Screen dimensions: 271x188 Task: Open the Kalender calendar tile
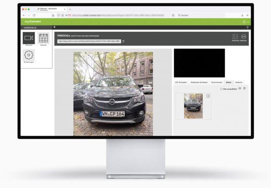pyautogui.click(x=43, y=38)
